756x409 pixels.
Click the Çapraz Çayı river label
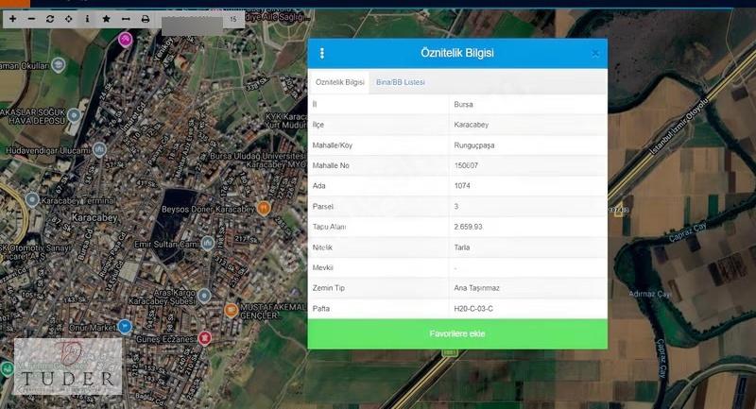688,232
